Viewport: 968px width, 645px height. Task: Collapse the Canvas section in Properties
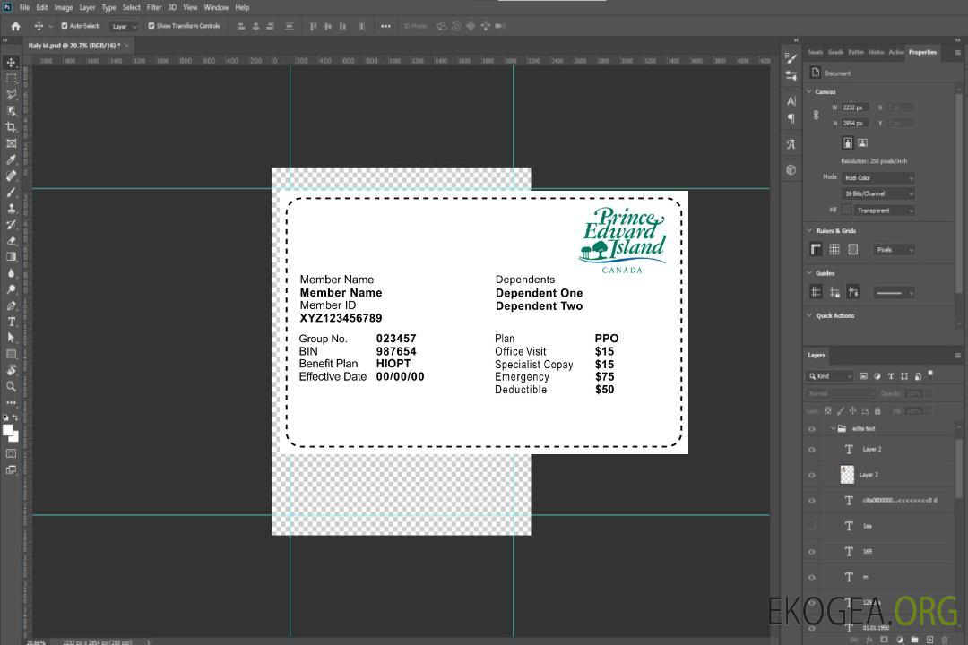(809, 91)
